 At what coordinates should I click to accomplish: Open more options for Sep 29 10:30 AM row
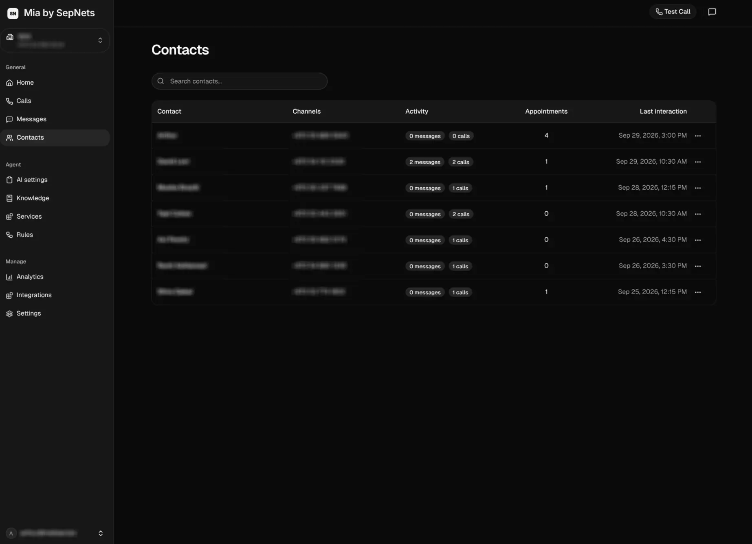698,162
